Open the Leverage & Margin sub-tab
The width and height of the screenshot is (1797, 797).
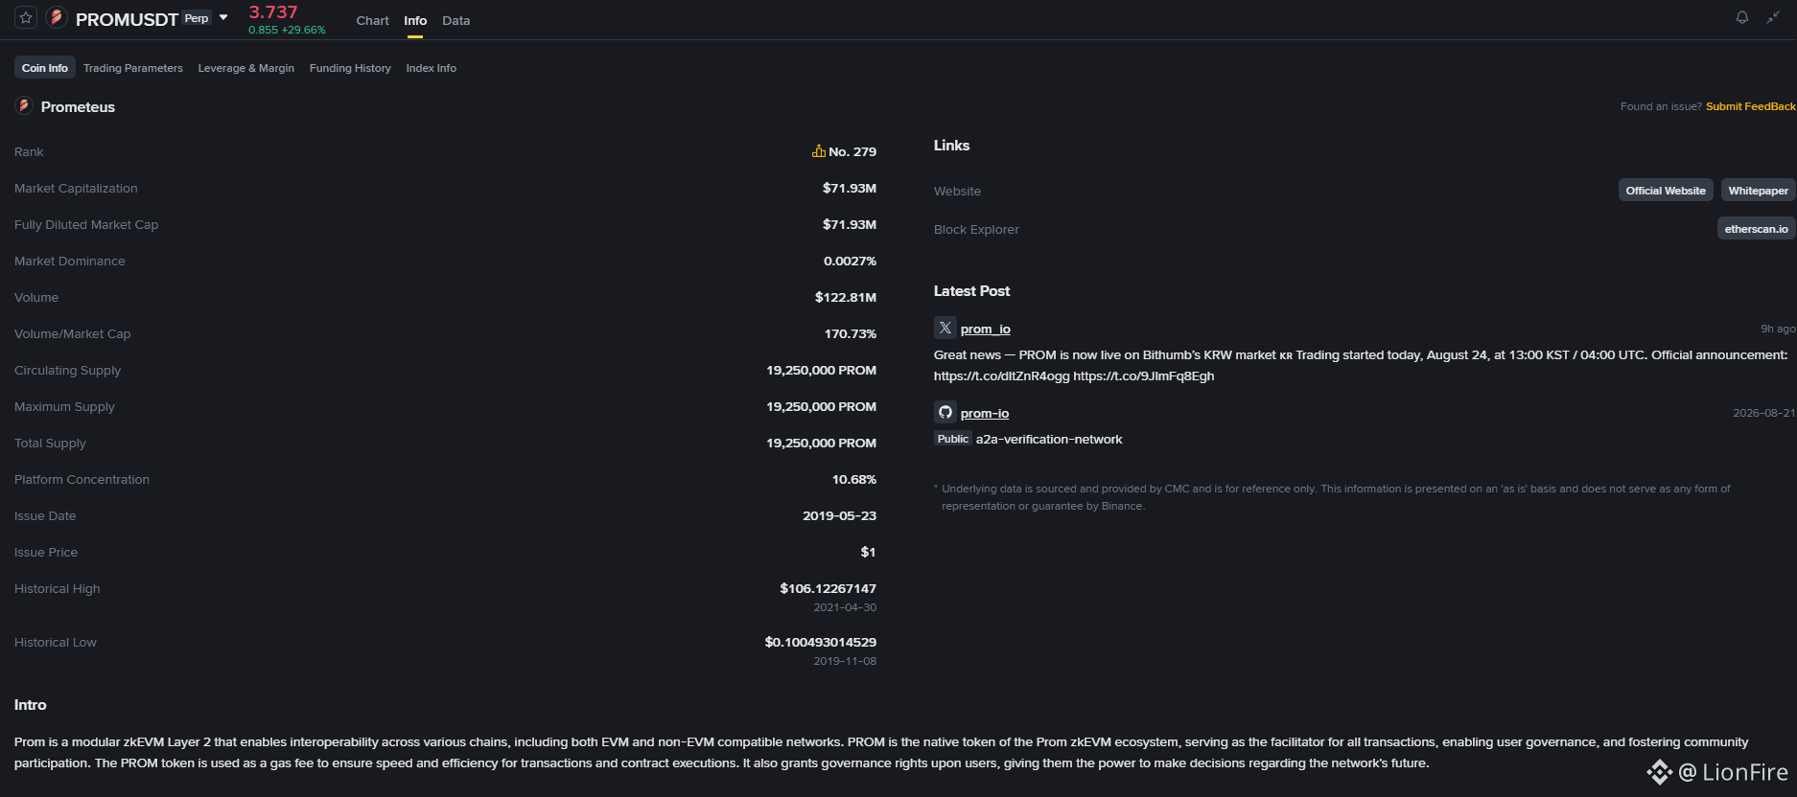click(246, 68)
